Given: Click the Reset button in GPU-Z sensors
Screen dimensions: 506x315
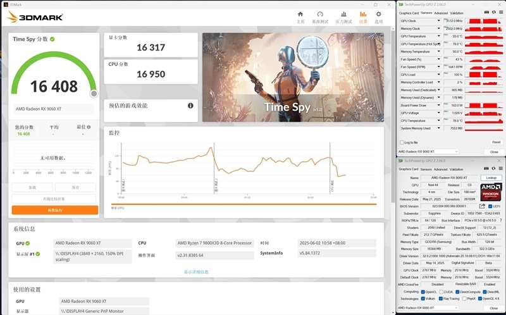Looking at the screenshot, I should click(x=496, y=142).
